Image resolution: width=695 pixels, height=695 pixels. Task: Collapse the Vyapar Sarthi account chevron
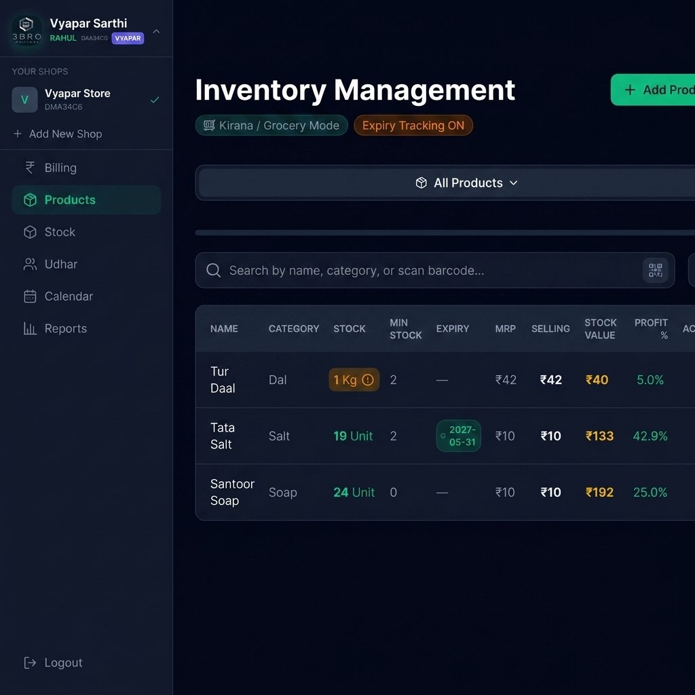tap(156, 31)
